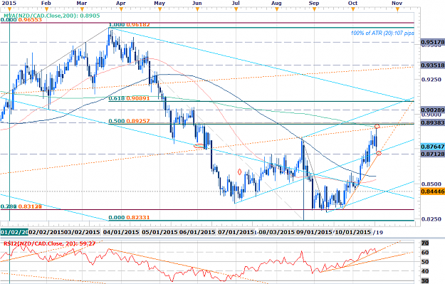Viewport: 445px width, 284px height.
Task: Click the 0.000 0.82331 Fibonacci label
Action: [130, 218]
